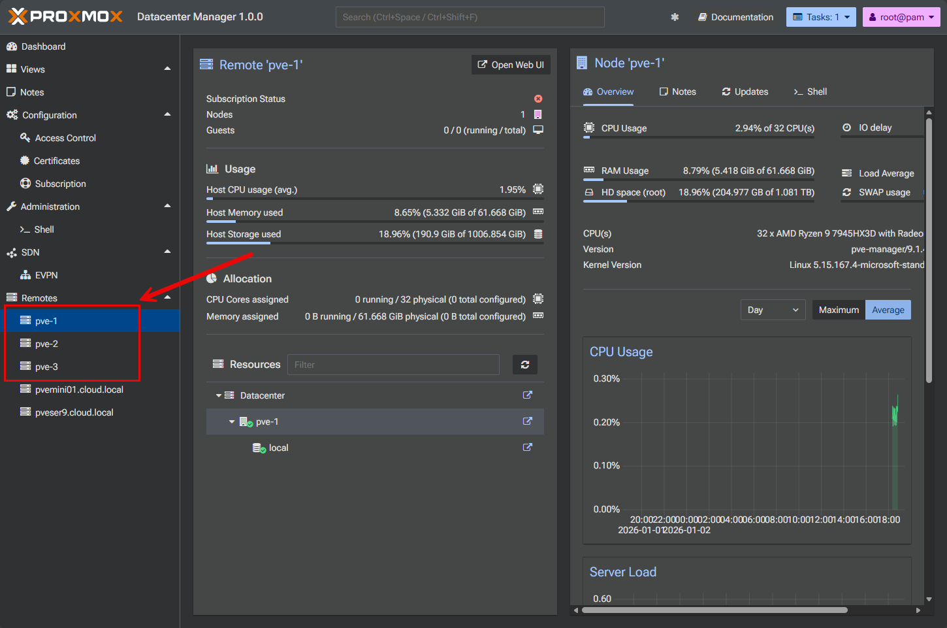The height and width of the screenshot is (628, 947).
Task: Click the theme settings gear icon
Action: tap(675, 17)
